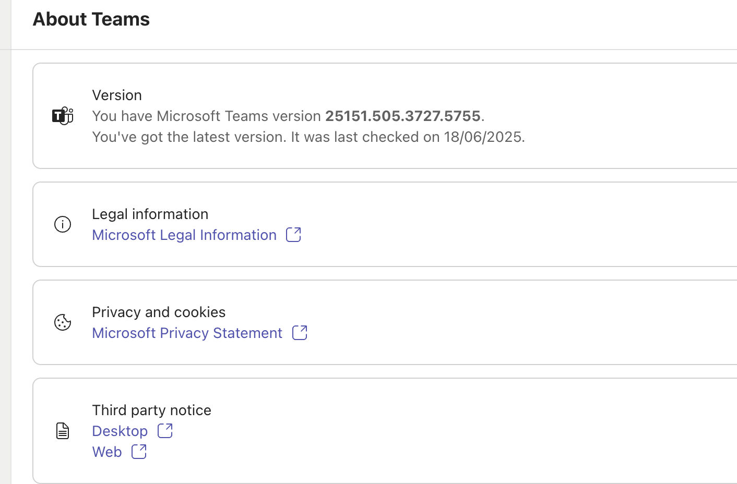Click the external link icon after Desktop
This screenshot has width=737, height=484.
(165, 431)
